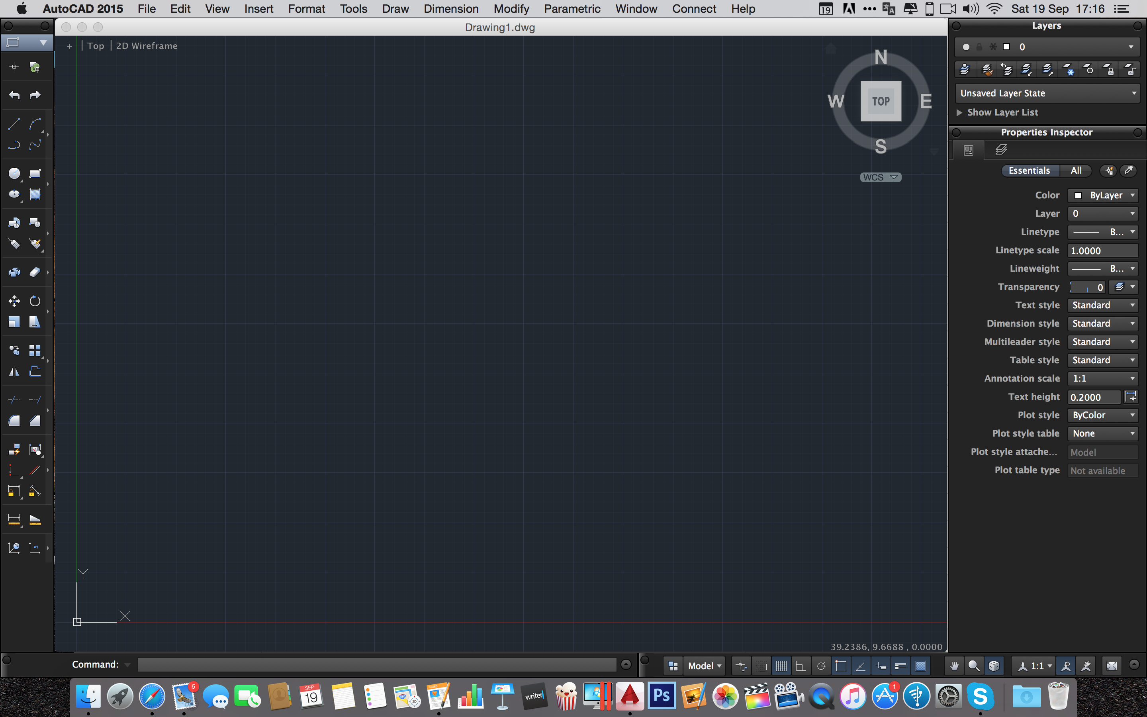
Task: Open the Plot style ByColor dropdown
Action: pyautogui.click(x=1103, y=415)
